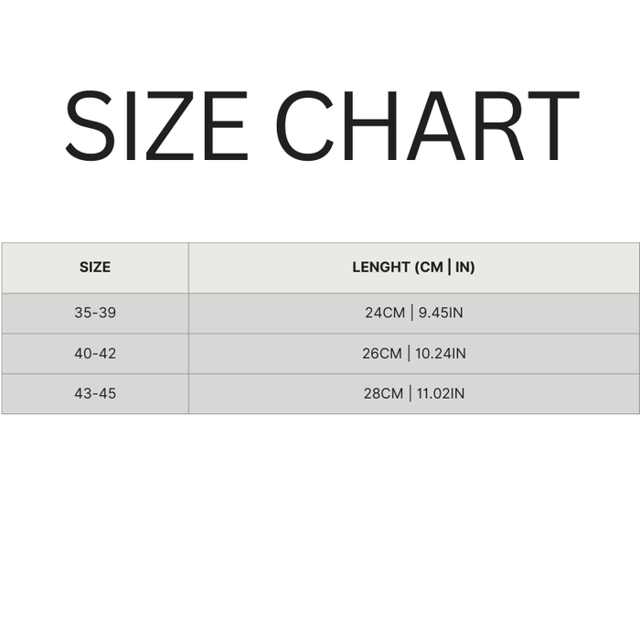Viewport: 640px width, 640px height.
Task: Click the word SIZE in the large title
Action: pyautogui.click(x=156, y=126)
